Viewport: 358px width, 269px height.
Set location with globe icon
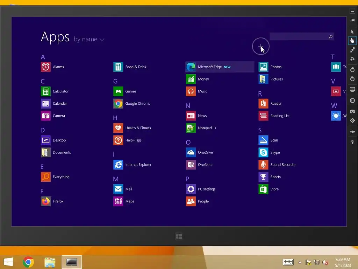352,101
